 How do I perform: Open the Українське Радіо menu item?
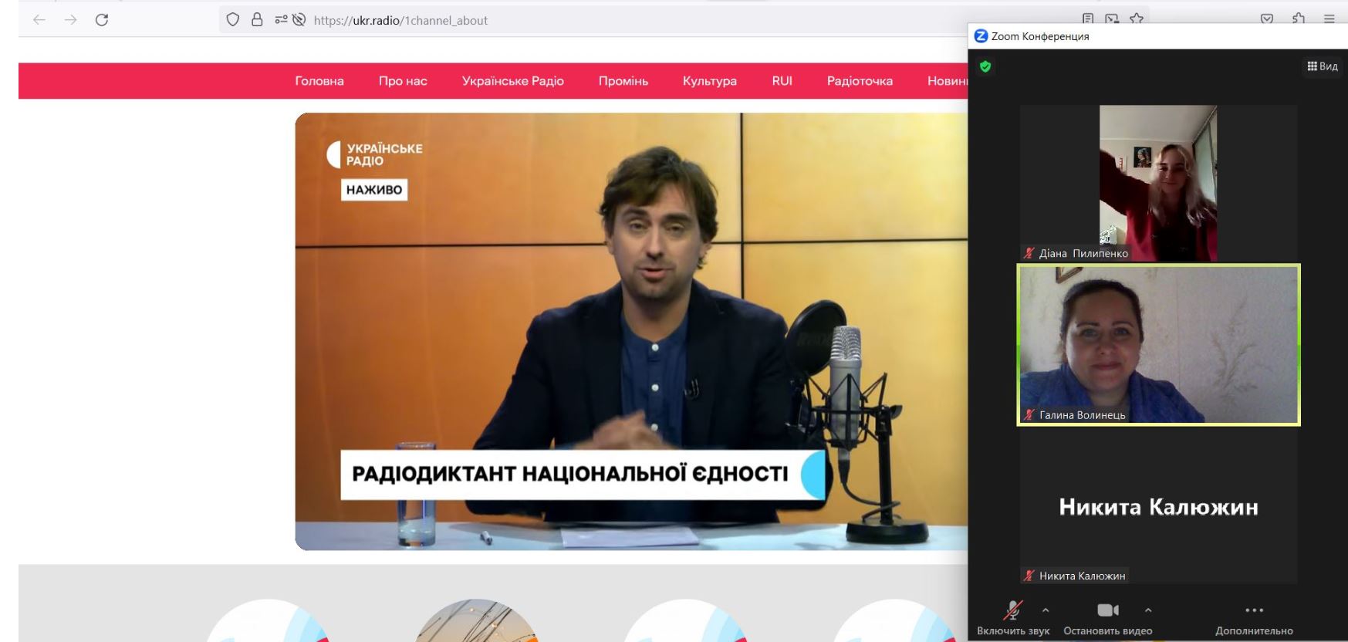[512, 81]
